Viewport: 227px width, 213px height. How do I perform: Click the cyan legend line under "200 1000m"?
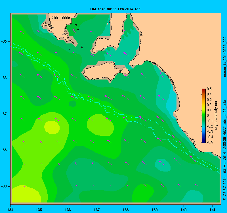[x=57, y=21]
